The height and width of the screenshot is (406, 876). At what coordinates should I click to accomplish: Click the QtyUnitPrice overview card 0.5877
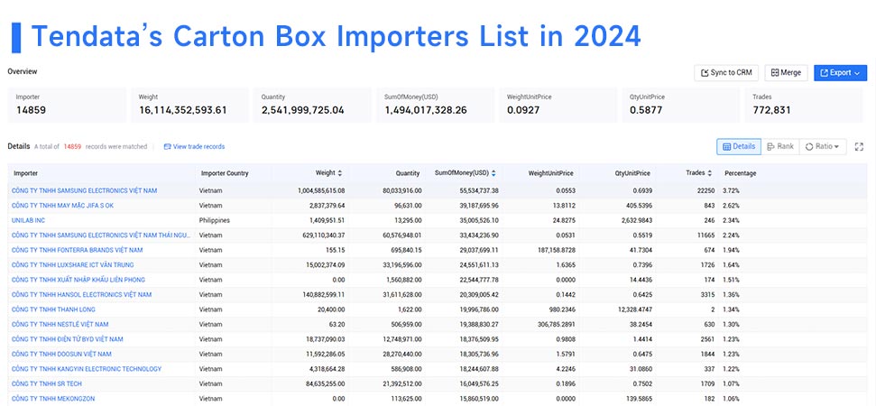681,105
